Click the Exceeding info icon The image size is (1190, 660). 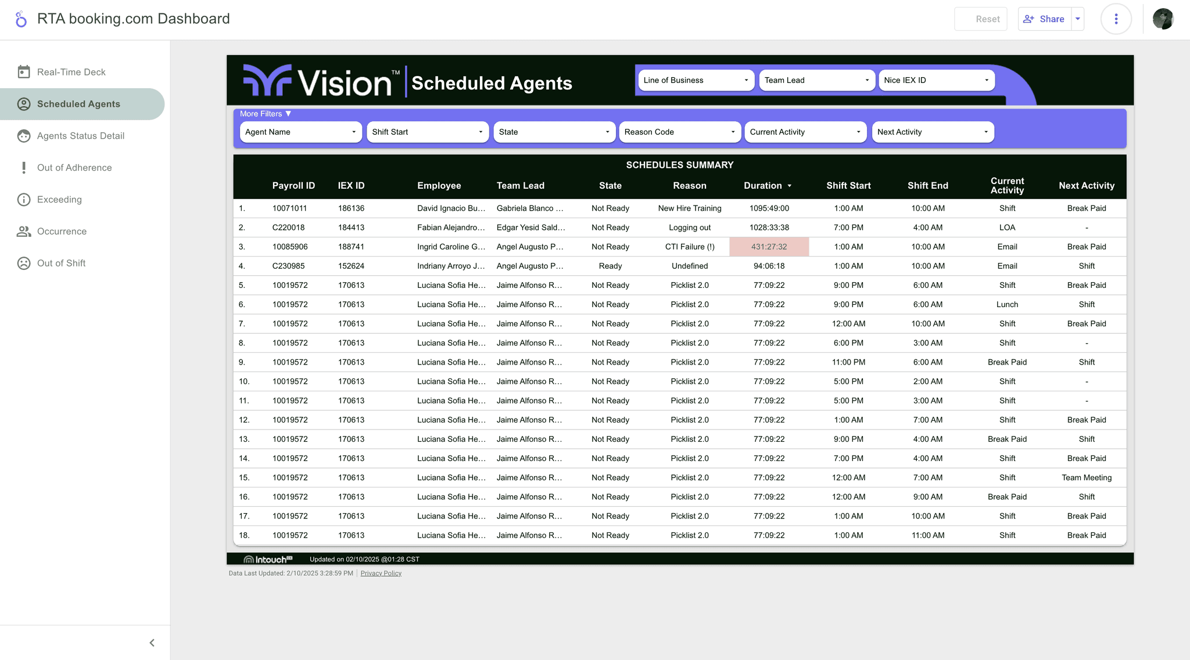point(24,200)
